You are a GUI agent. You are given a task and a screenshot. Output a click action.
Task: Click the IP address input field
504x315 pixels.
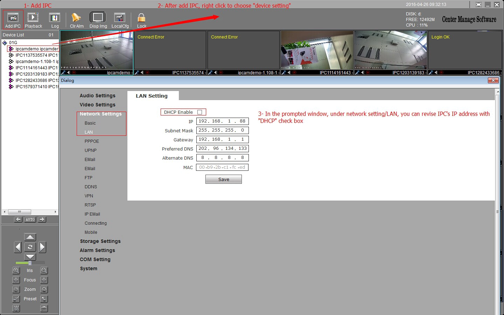[x=222, y=121]
